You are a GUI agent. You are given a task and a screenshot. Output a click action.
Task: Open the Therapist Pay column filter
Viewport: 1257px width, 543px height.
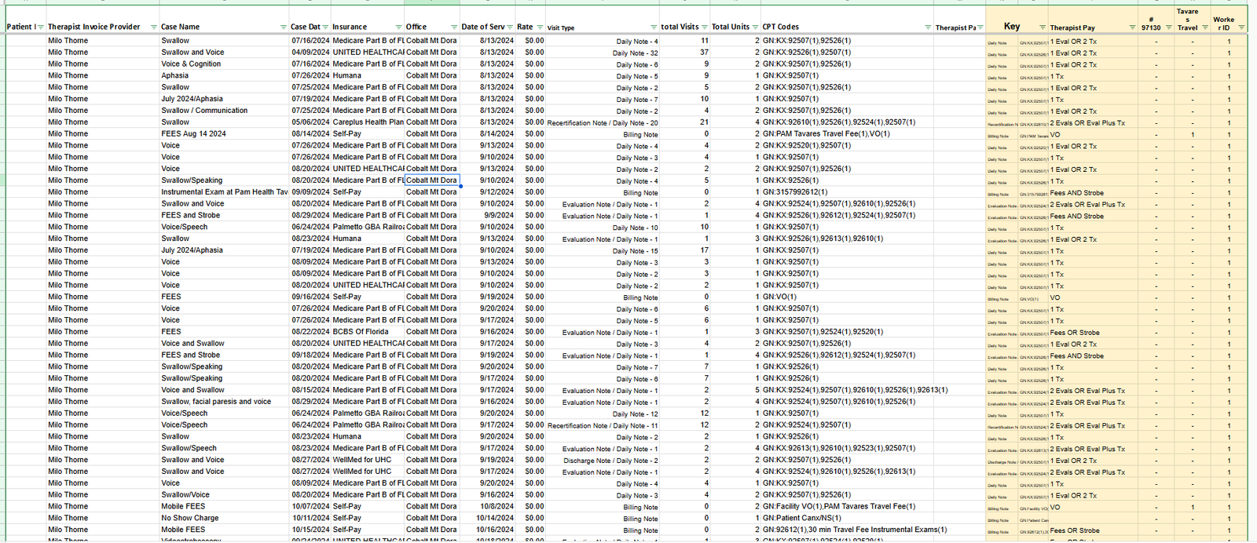(x=1132, y=27)
